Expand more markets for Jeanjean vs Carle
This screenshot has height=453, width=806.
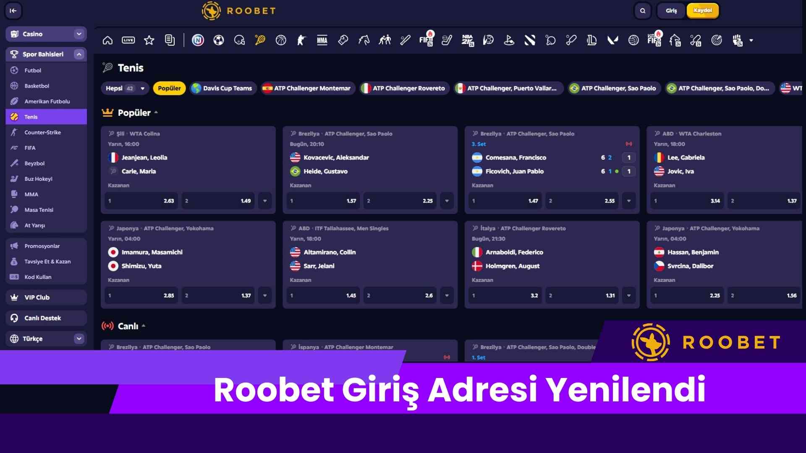[x=265, y=201]
